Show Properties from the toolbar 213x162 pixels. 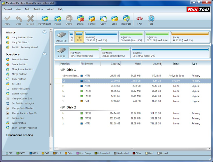pyautogui.click(x=126, y=20)
